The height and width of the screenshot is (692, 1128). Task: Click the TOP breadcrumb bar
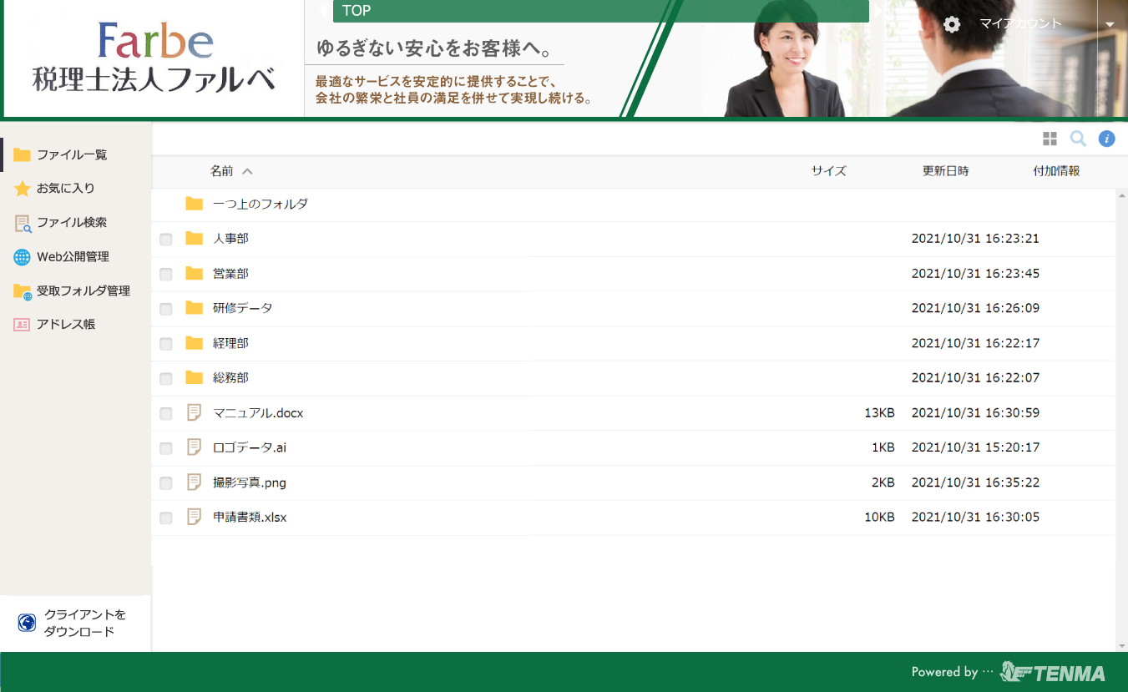[601, 11]
